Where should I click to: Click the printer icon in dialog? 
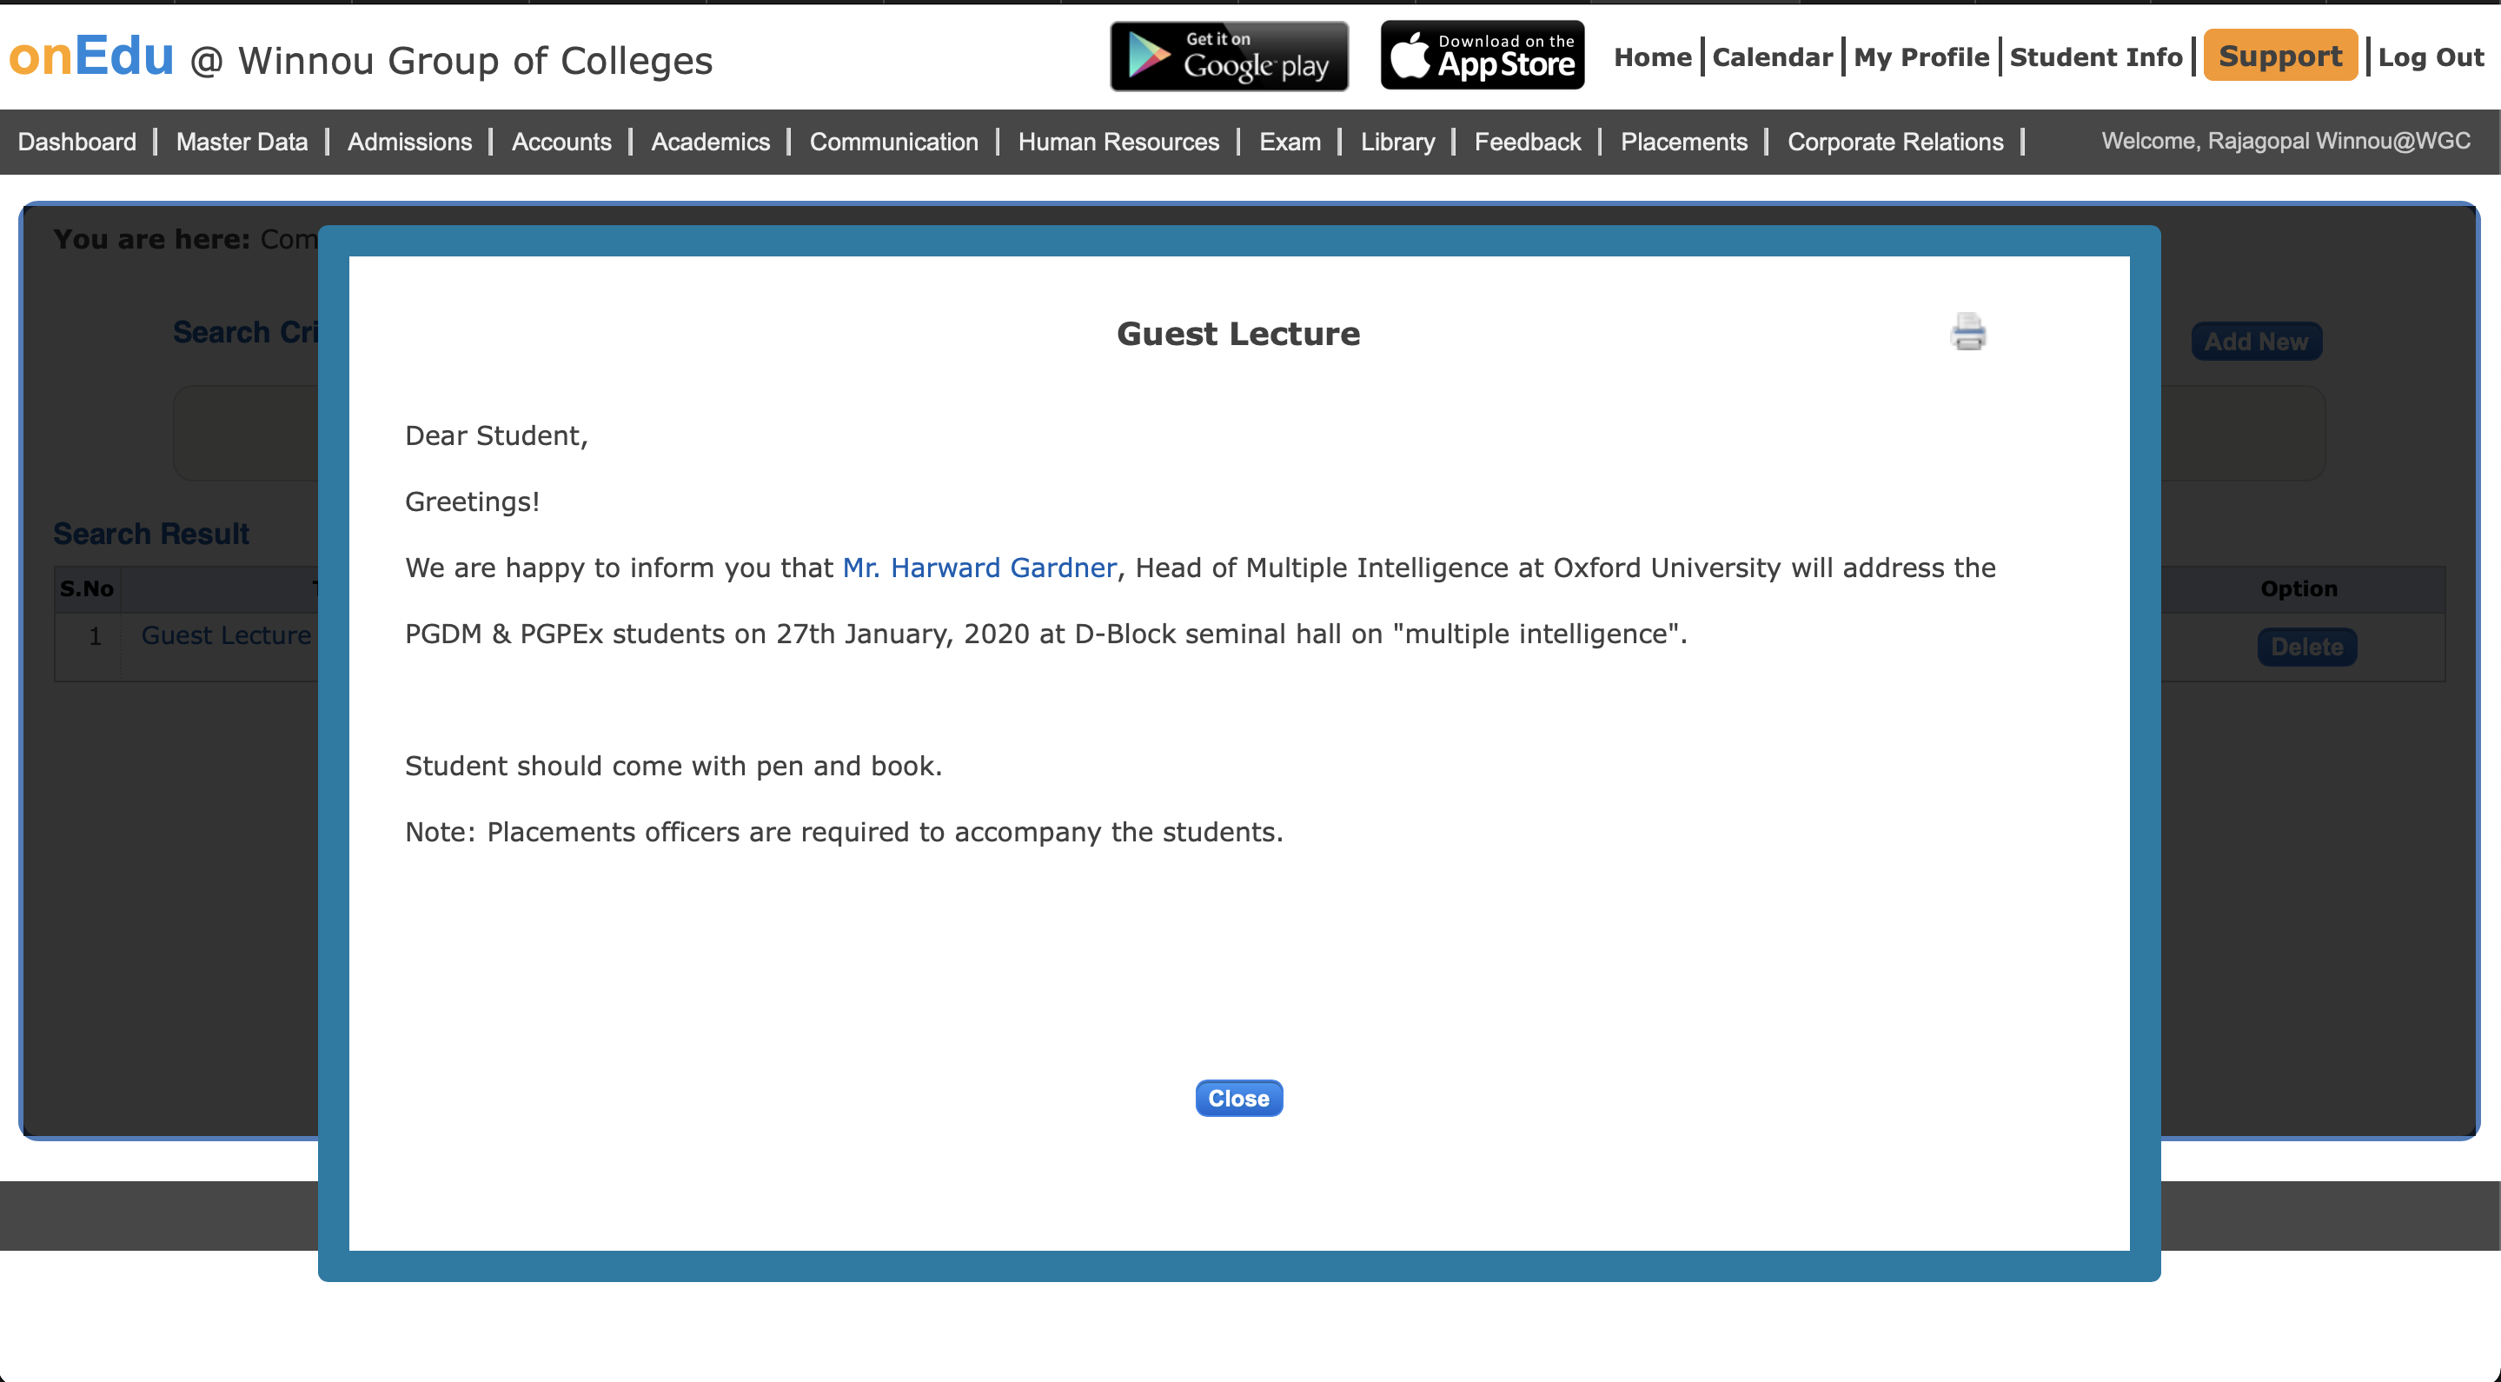pos(1968,332)
